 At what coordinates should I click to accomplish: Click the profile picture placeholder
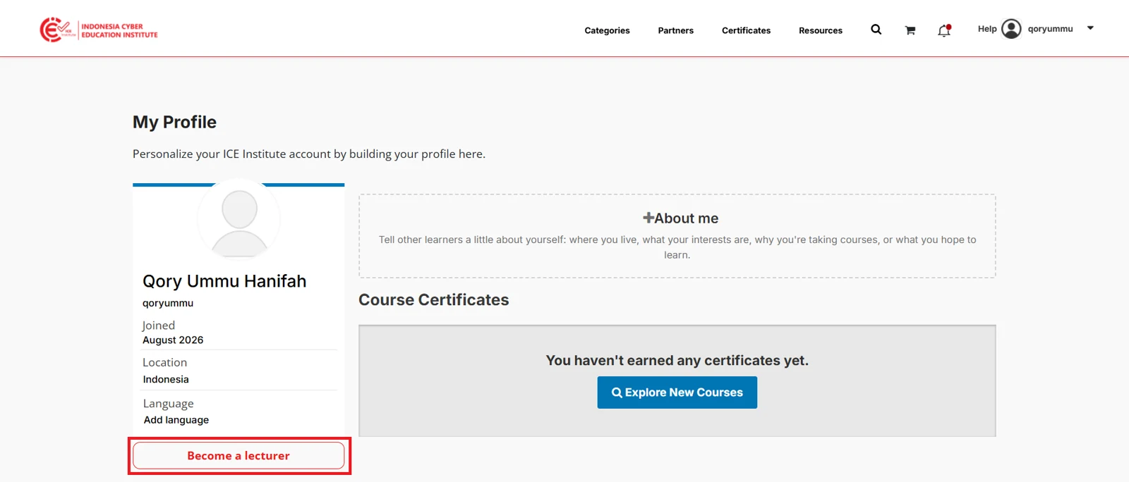click(239, 219)
